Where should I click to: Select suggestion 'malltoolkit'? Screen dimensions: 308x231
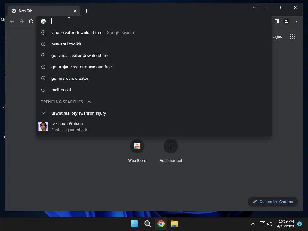(154, 90)
